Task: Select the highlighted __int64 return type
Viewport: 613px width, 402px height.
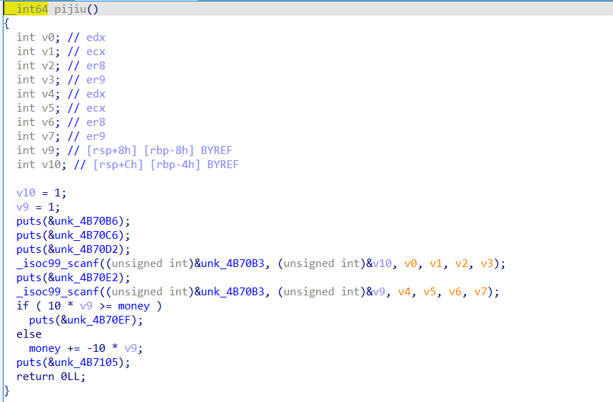Action: [26, 9]
